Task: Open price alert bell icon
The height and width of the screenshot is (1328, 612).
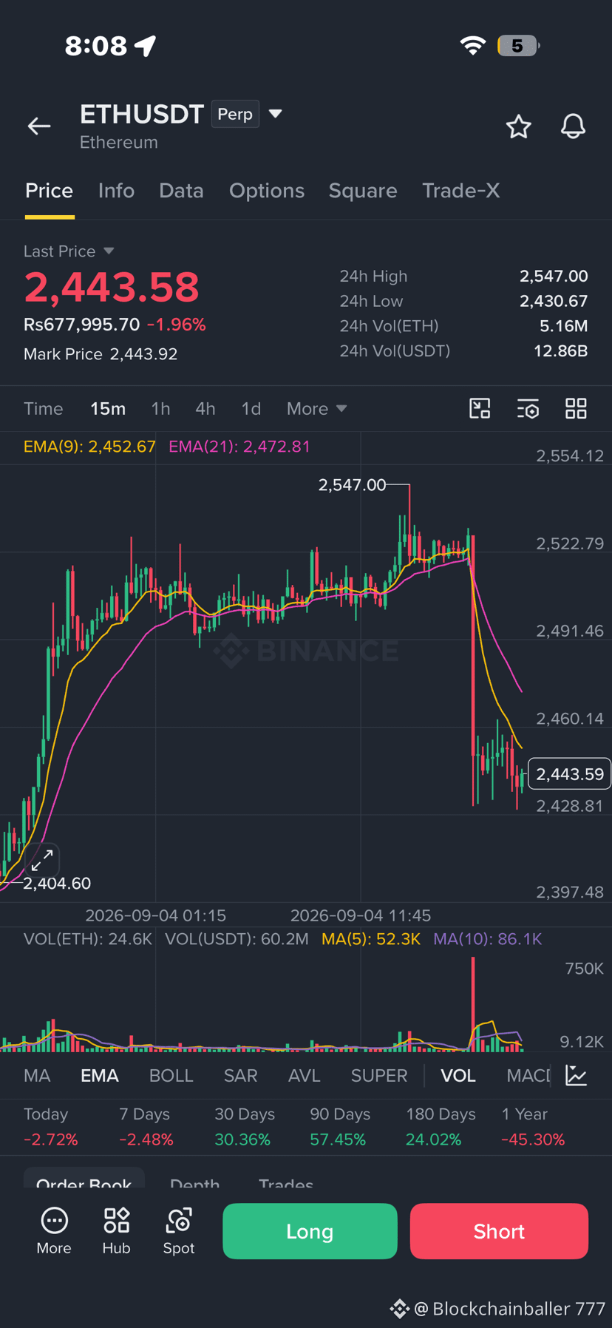Action: [x=573, y=126]
